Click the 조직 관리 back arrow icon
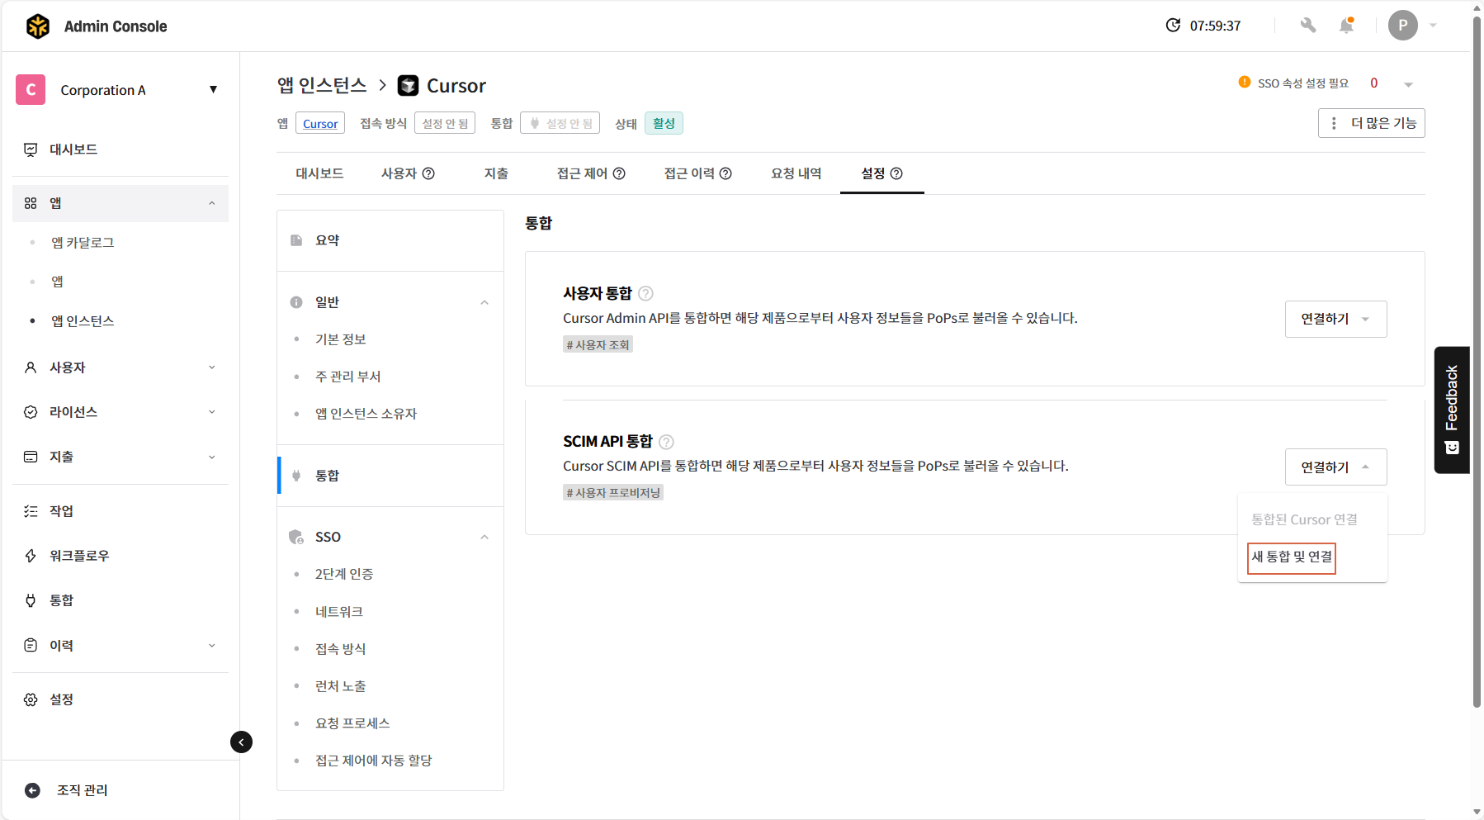 point(33,790)
